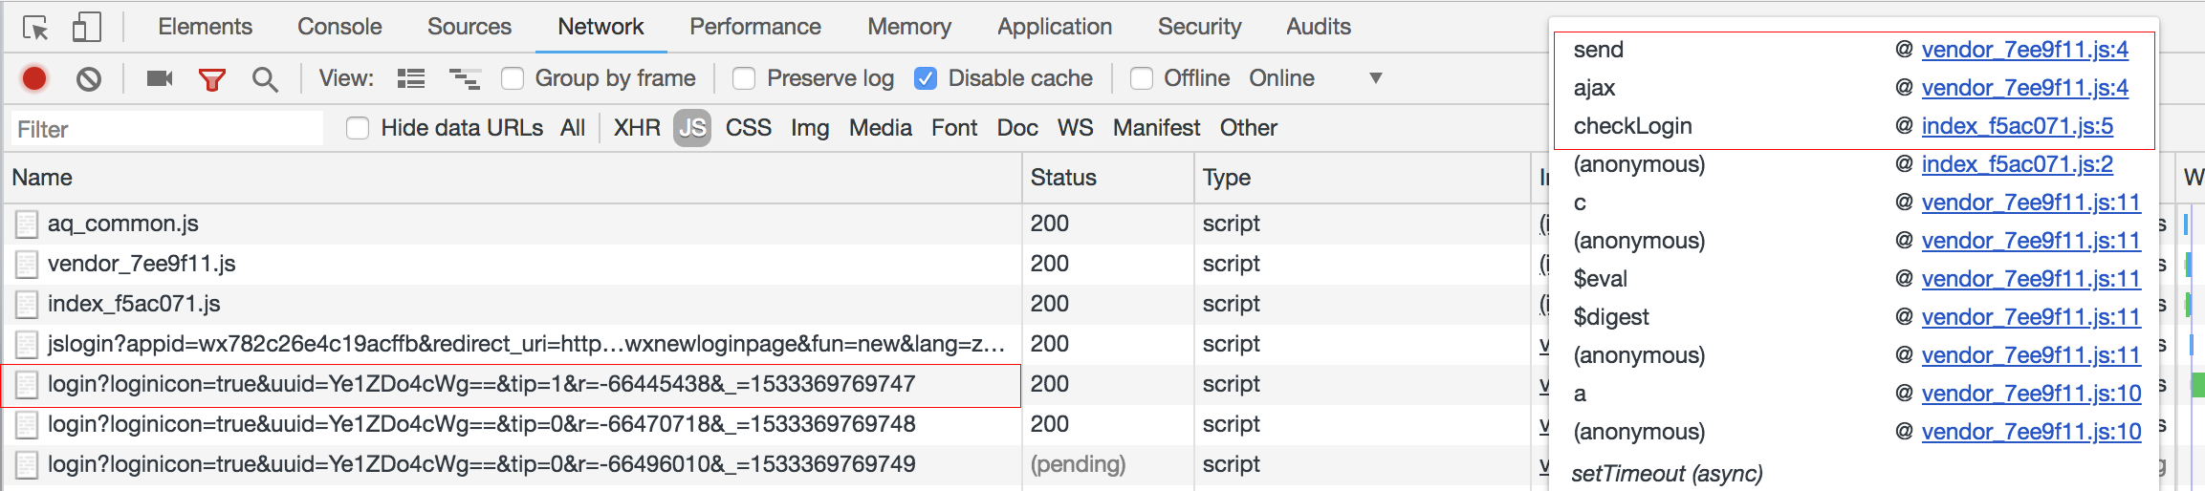Filter requests by the XHR type
Screen dimensions: 2205x491
click(x=637, y=128)
